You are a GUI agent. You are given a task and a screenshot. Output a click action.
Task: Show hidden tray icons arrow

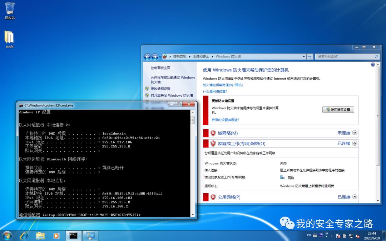coord(332,236)
